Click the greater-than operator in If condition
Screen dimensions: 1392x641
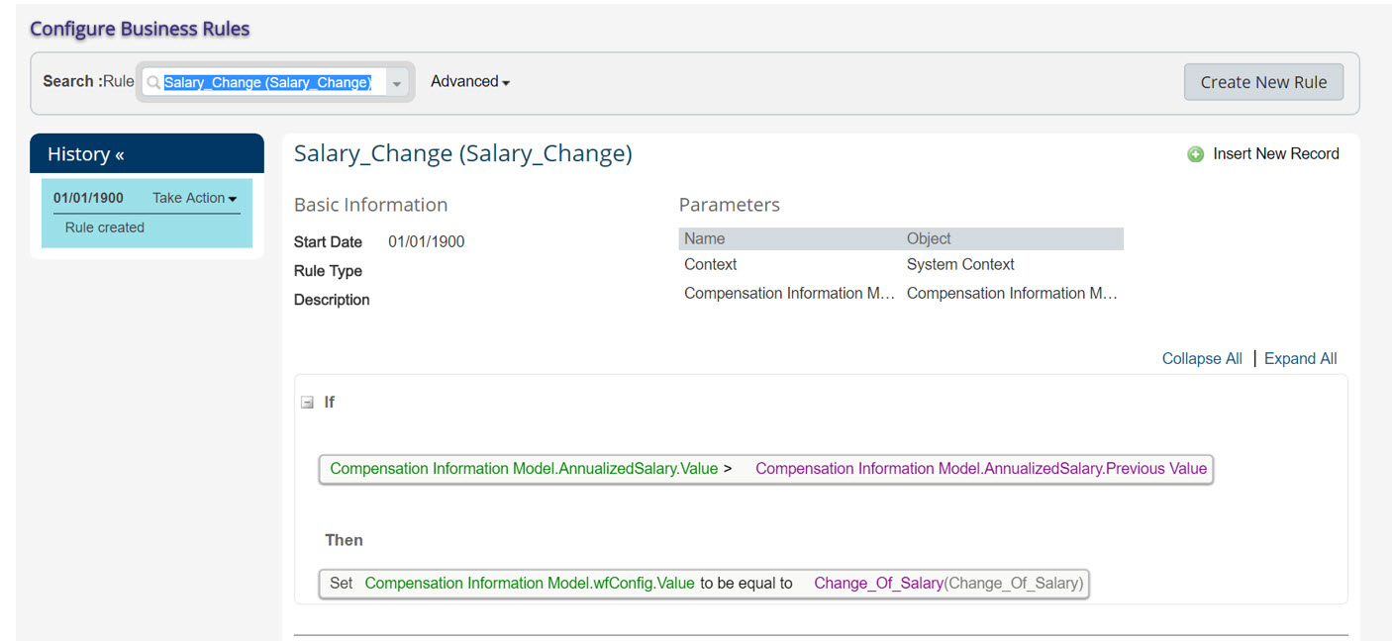[x=728, y=469]
